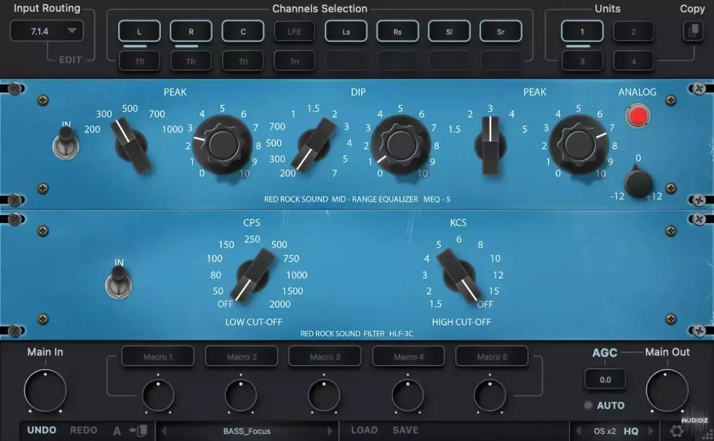The image size is (714, 441).
Task: Switch to Unit 1
Action: coord(583,31)
